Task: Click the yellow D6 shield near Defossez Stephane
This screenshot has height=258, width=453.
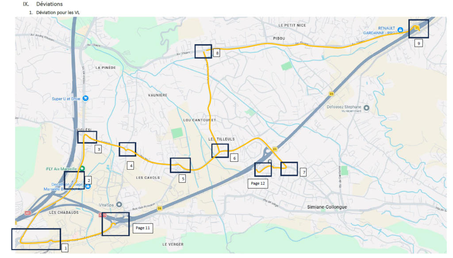Action: tap(331, 94)
